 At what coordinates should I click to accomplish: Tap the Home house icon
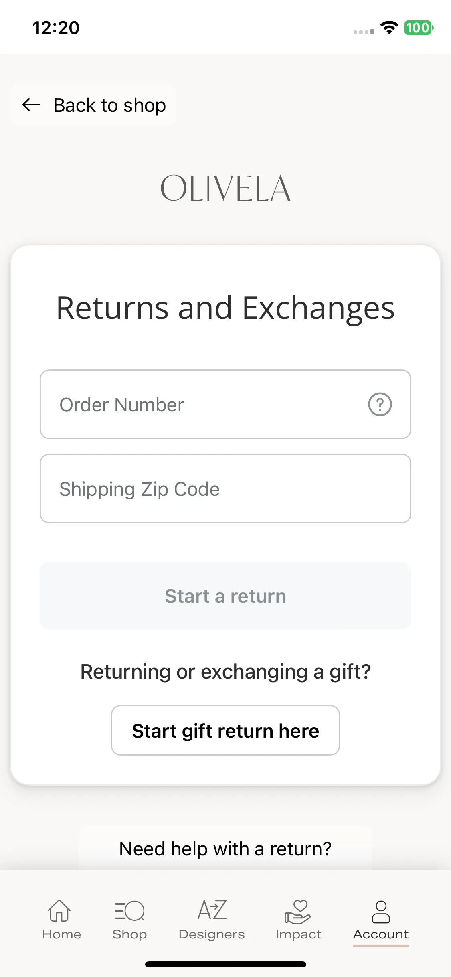tap(59, 910)
